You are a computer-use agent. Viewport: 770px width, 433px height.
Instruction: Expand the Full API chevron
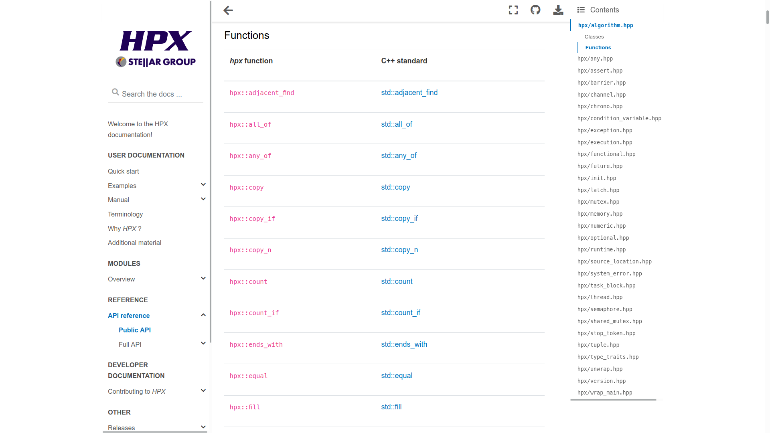click(203, 344)
